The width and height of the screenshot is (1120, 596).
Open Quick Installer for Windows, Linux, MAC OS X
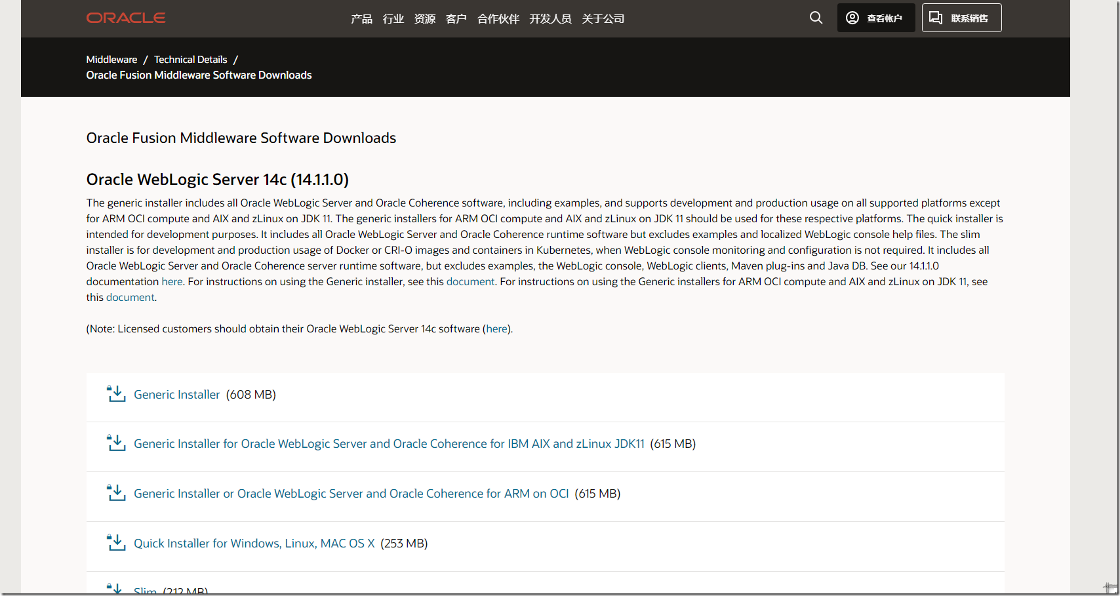point(254,544)
